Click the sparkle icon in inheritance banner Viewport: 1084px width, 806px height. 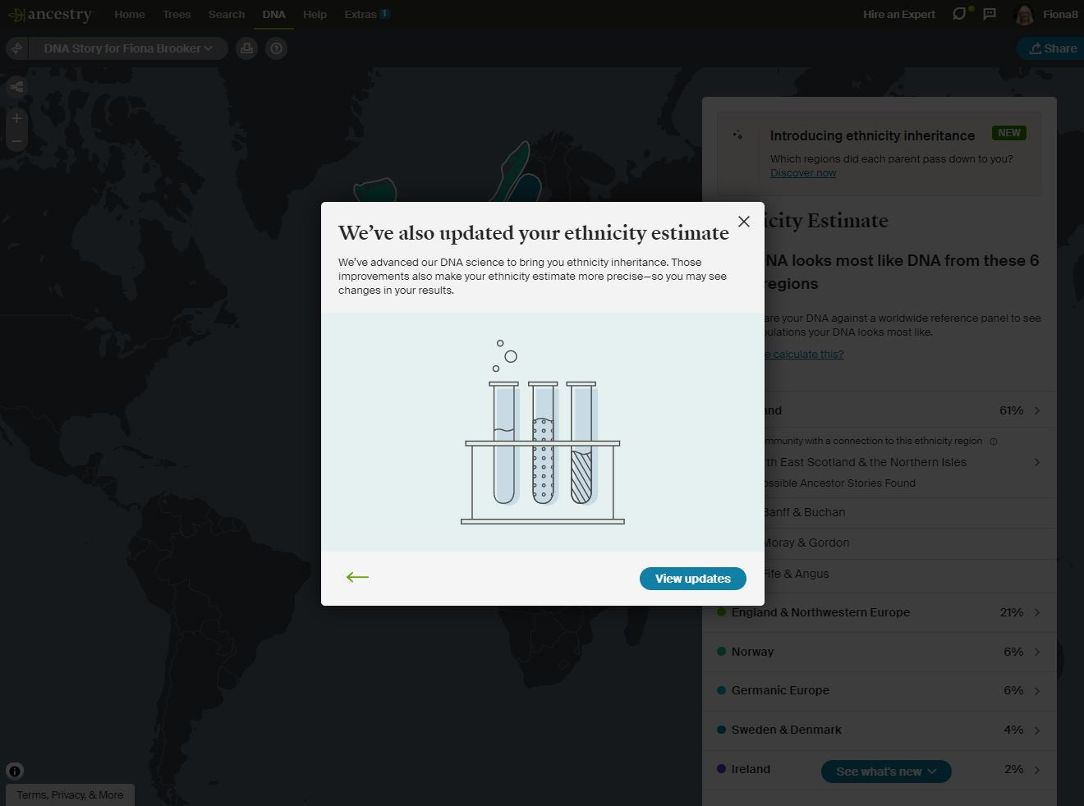pos(737,135)
